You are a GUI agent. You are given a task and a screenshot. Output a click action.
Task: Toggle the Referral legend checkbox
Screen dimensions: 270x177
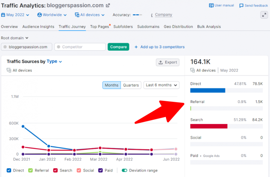[31, 170]
